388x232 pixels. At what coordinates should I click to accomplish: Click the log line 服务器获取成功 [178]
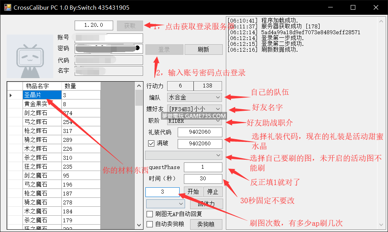274,26
